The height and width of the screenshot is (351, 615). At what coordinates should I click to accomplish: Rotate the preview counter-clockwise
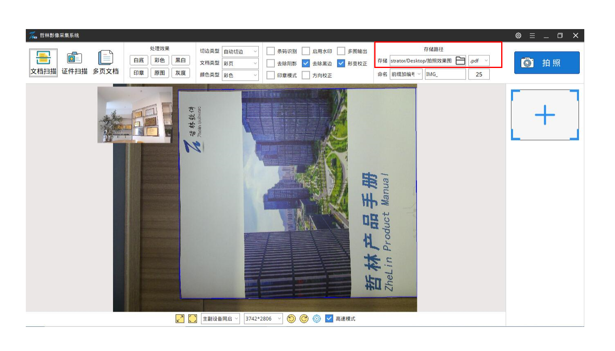pyautogui.click(x=291, y=319)
